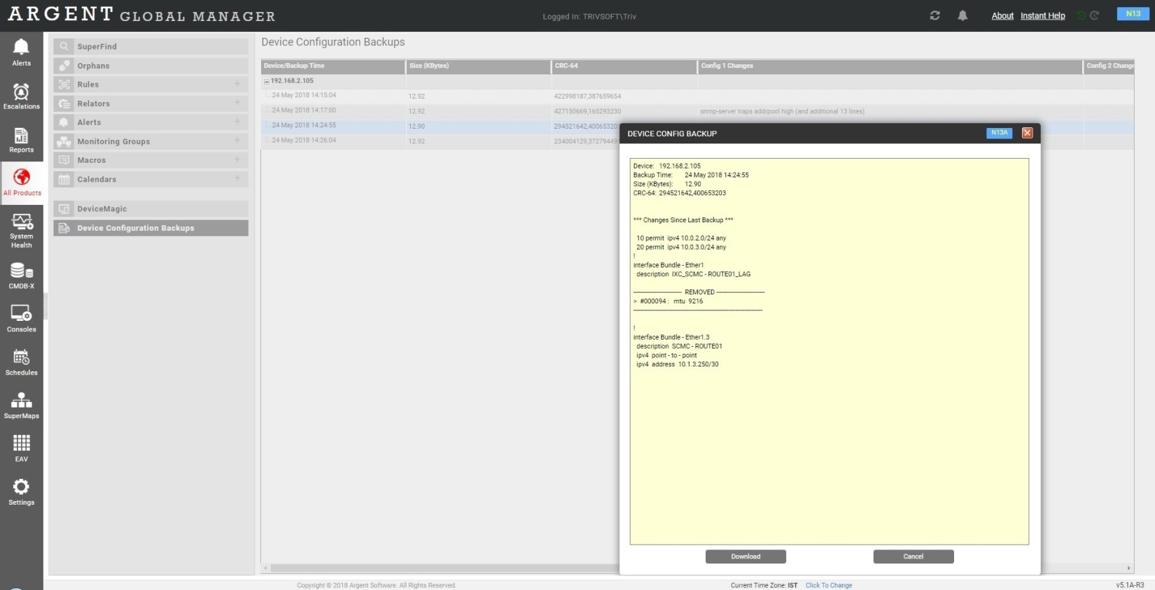Expand the Rules menu plus sign
This screenshot has height=590, width=1155.
tap(237, 84)
